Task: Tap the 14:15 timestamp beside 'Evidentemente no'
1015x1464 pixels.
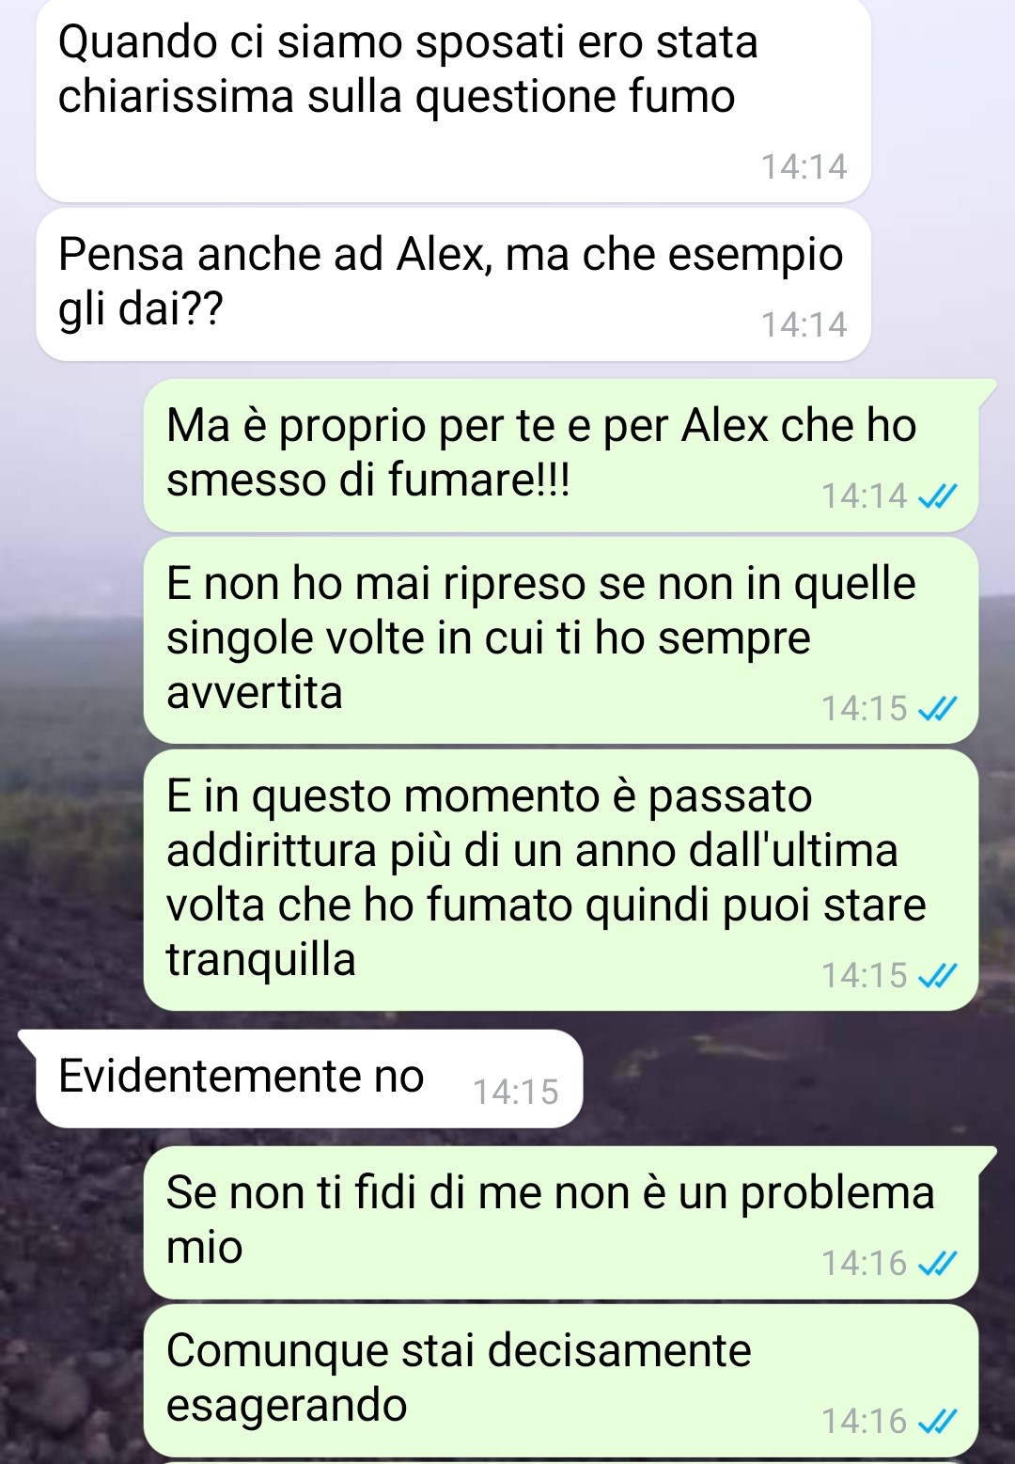Action: pos(516,1092)
